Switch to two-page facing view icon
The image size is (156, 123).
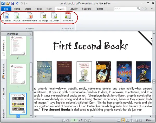click(x=127, y=120)
